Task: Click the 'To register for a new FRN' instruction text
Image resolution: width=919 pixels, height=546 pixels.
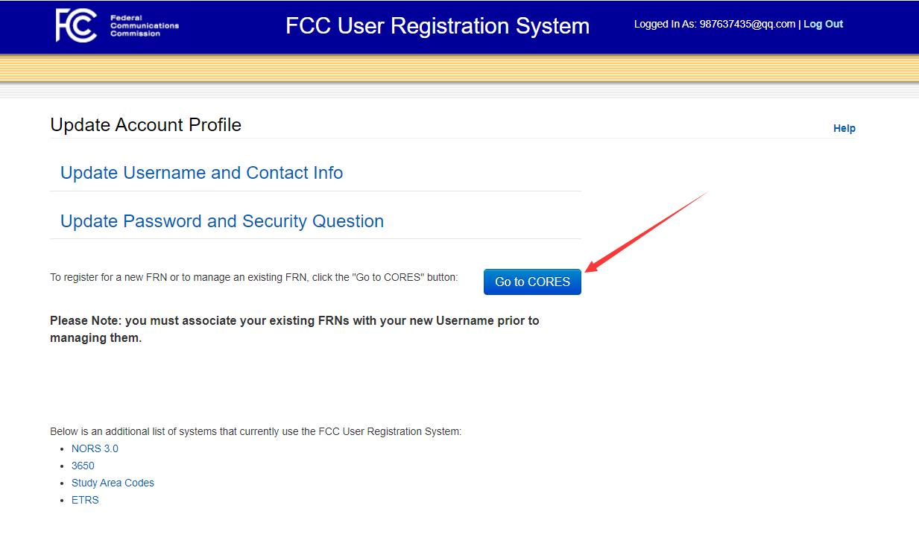Action: [253, 277]
